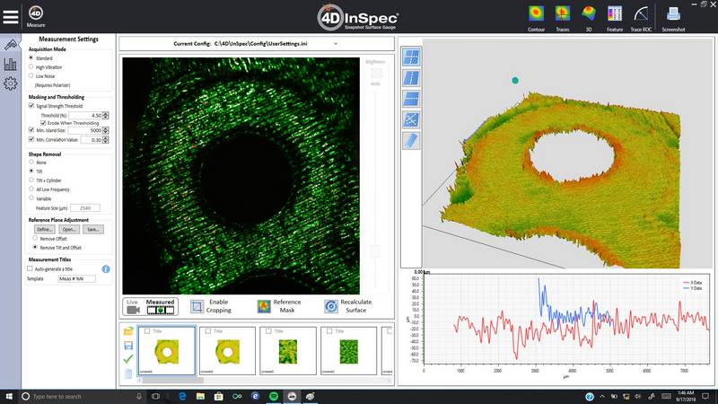718x404 pixels.
Task: Take a Screenshot using the printer icon
Action: (673, 14)
